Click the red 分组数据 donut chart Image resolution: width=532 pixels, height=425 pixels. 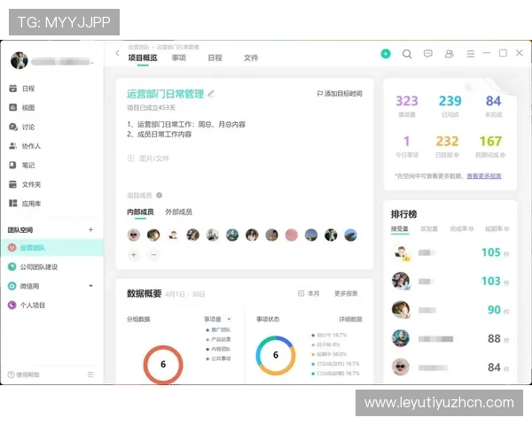(x=163, y=364)
